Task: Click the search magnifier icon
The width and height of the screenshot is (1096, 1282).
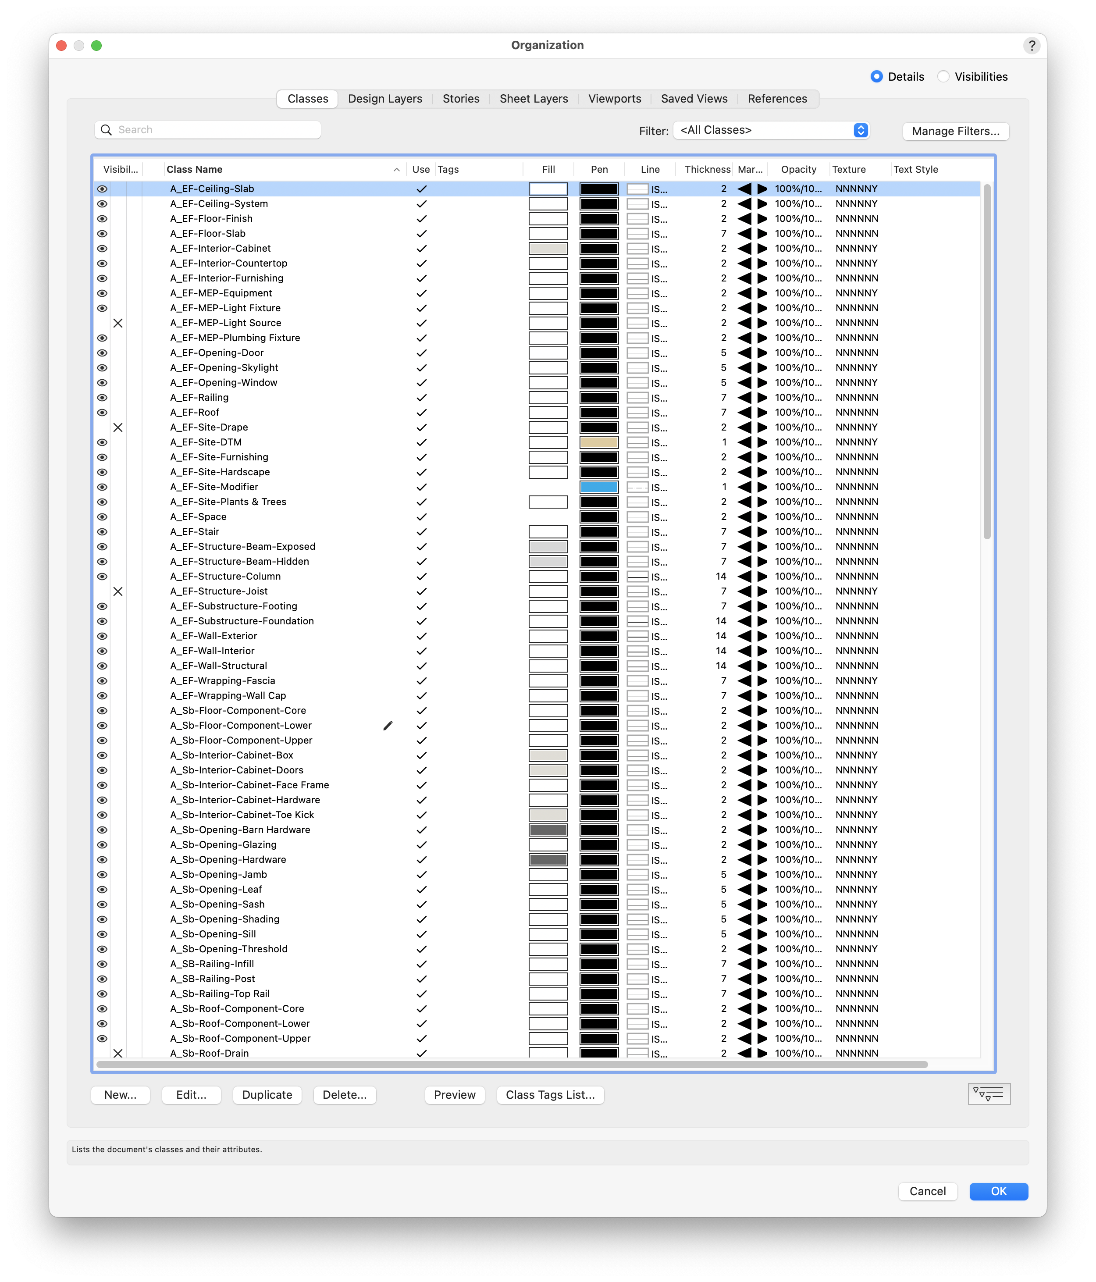Action: [107, 130]
